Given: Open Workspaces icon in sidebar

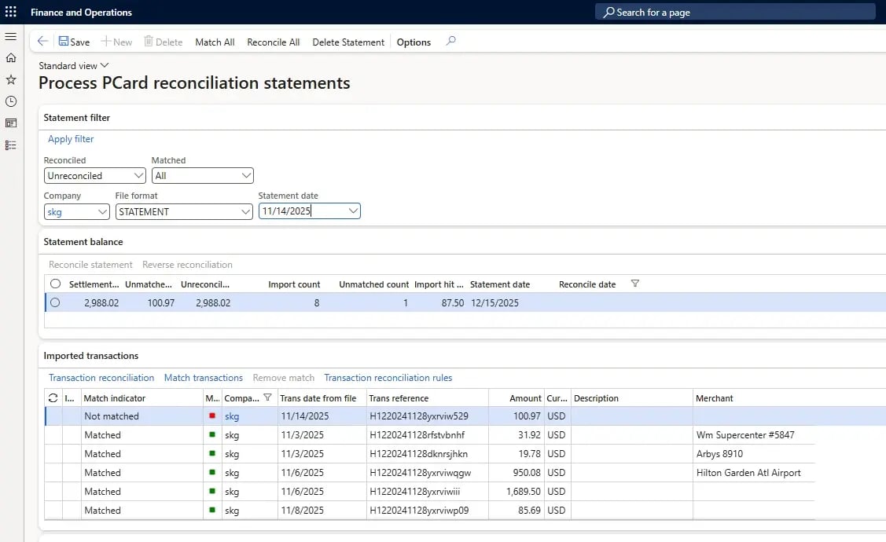Looking at the screenshot, I should click(x=11, y=123).
